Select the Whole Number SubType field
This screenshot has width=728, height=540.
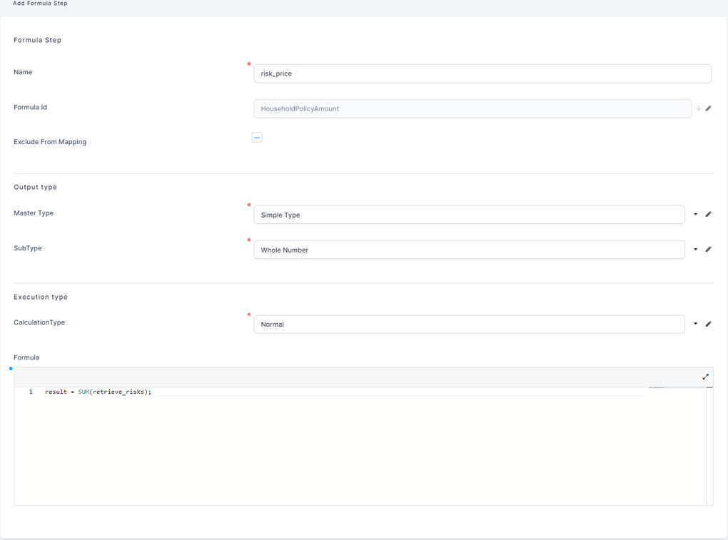tap(468, 250)
